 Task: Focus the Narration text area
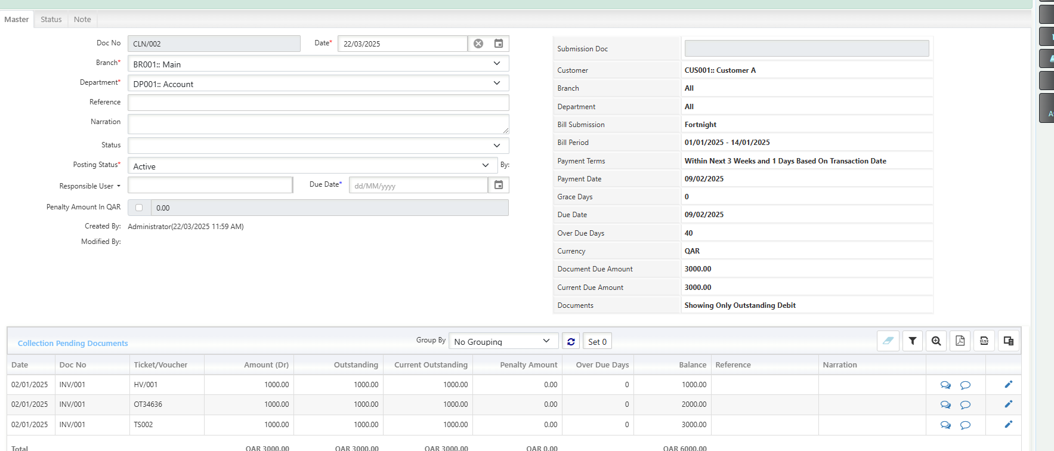tap(318, 124)
